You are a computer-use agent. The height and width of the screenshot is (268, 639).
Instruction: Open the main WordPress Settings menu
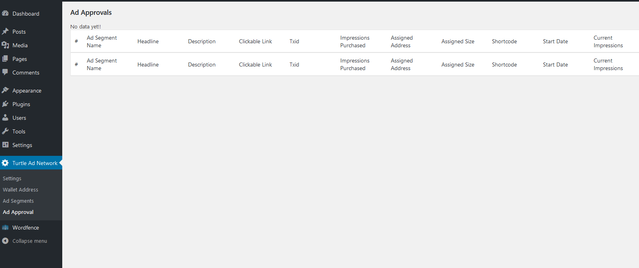coord(22,145)
